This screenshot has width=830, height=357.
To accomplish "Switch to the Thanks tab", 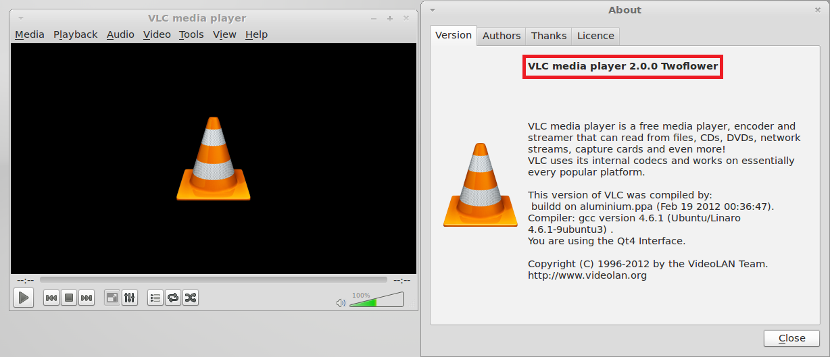I will tap(549, 36).
